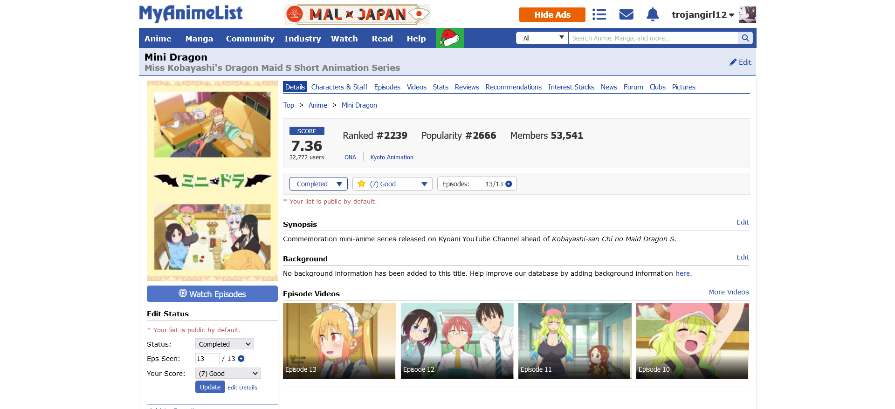Click plus icon next to Eps Seen
The image size is (895, 409).
(241, 359)
